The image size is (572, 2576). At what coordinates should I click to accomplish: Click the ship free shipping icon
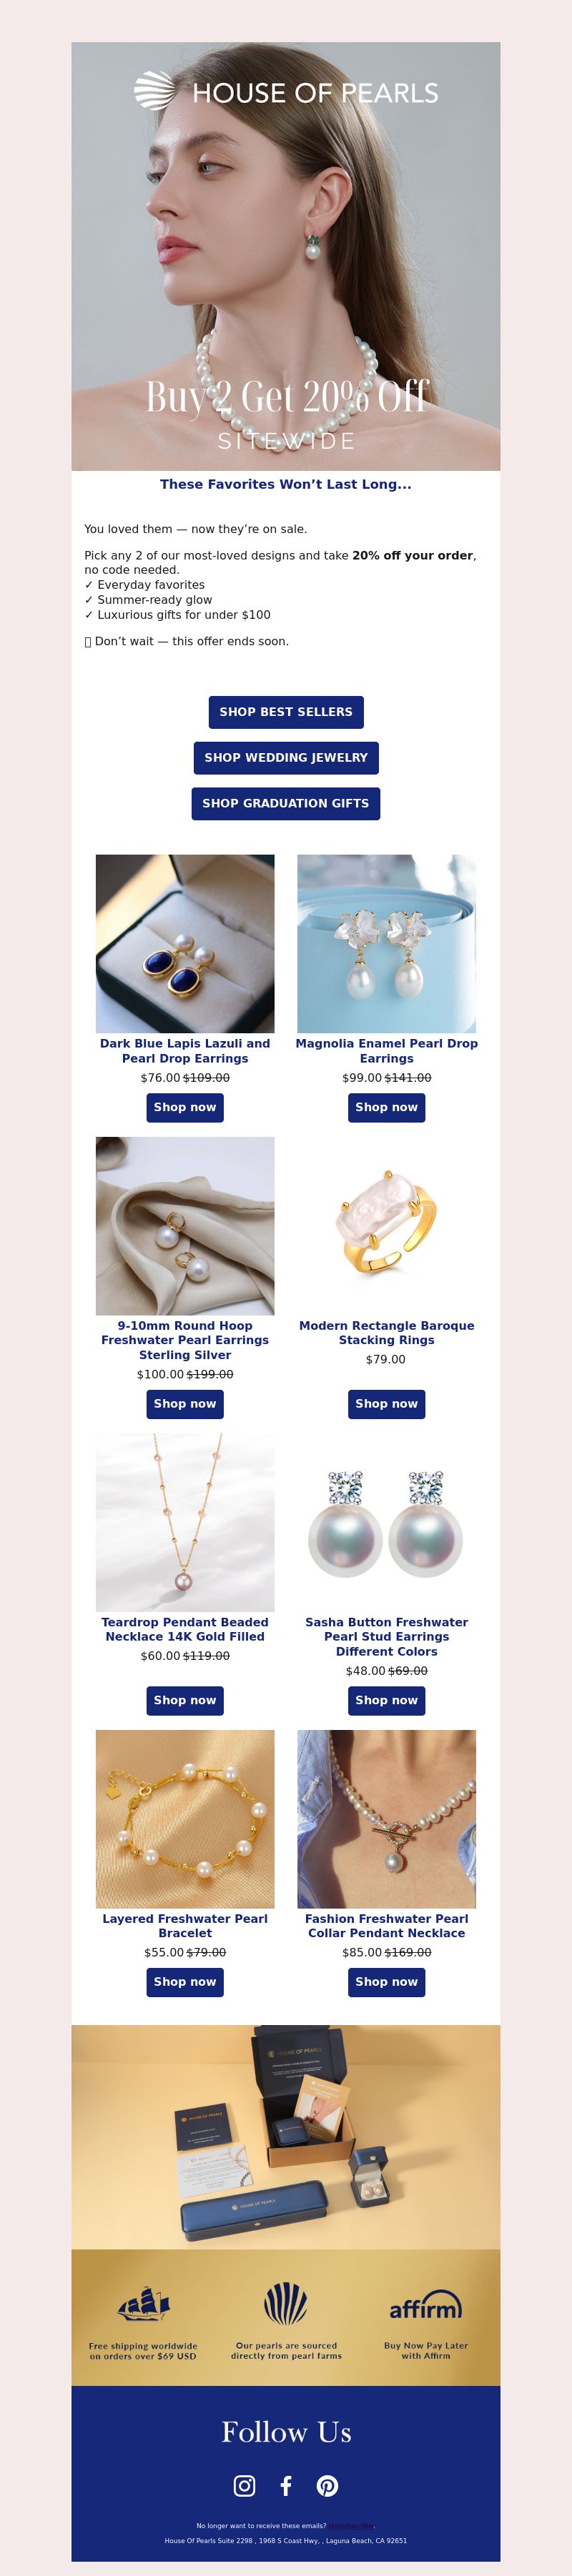pyautogui.click(x=143, y=2304)
